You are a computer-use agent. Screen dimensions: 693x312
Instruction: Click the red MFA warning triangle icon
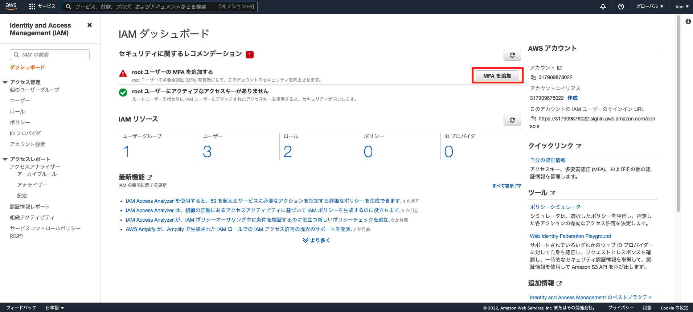click(x=123, y=73)
